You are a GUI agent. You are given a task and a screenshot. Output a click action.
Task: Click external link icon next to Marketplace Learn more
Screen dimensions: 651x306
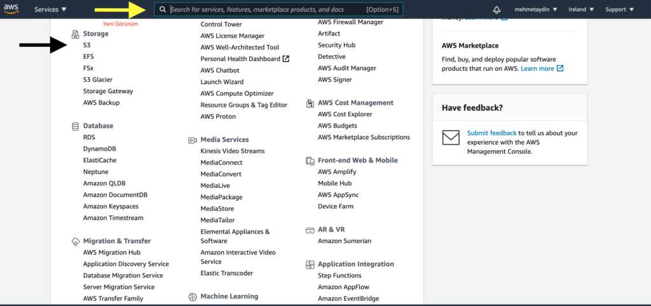(x=560, y=69)
